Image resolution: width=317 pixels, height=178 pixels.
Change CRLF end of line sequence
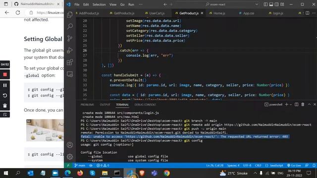point(258,165)
